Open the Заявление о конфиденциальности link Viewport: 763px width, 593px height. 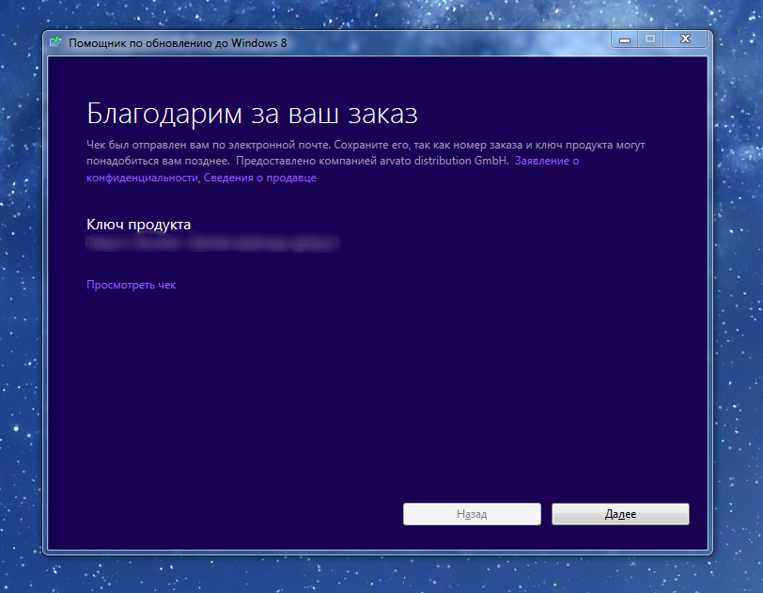pos(547,161)
